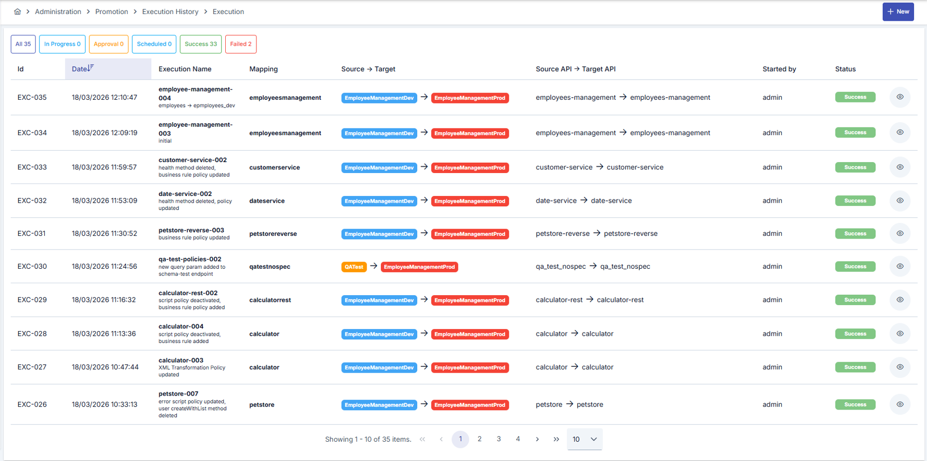Click Execution Name column header

pos(185,69)
